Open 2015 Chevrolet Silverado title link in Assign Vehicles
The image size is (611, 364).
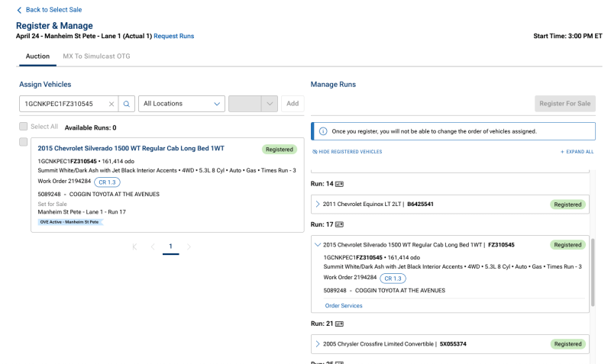tap(131, 148)
